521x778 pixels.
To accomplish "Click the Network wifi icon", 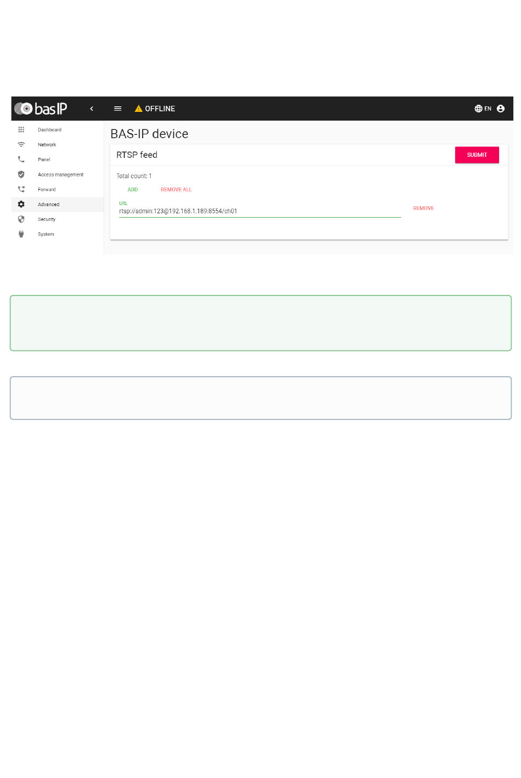I will click(21, 145).
